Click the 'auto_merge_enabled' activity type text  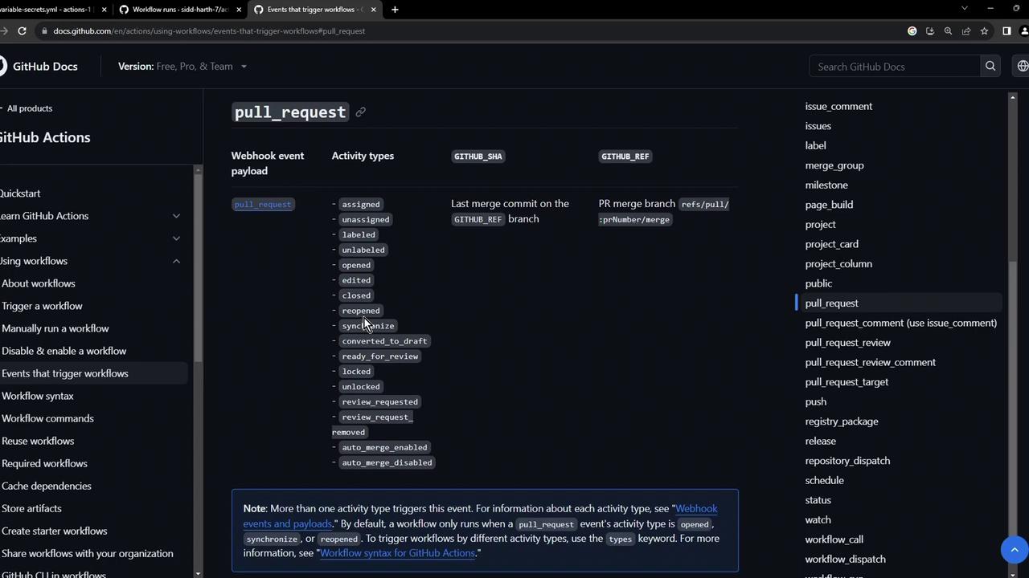click(x=384, y=447)
